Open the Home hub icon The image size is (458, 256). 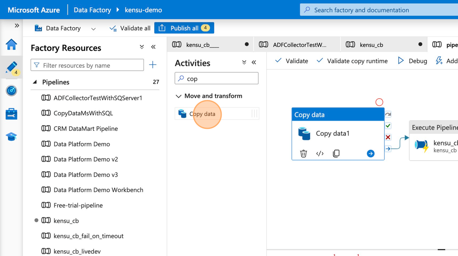click(x=11, y=45)
